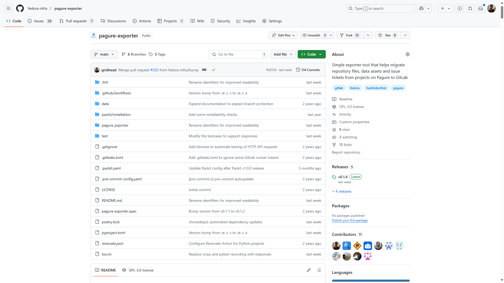The image size is (504, 283).
Task: Click the Languages bar
Action: click(x=371, y=281)
